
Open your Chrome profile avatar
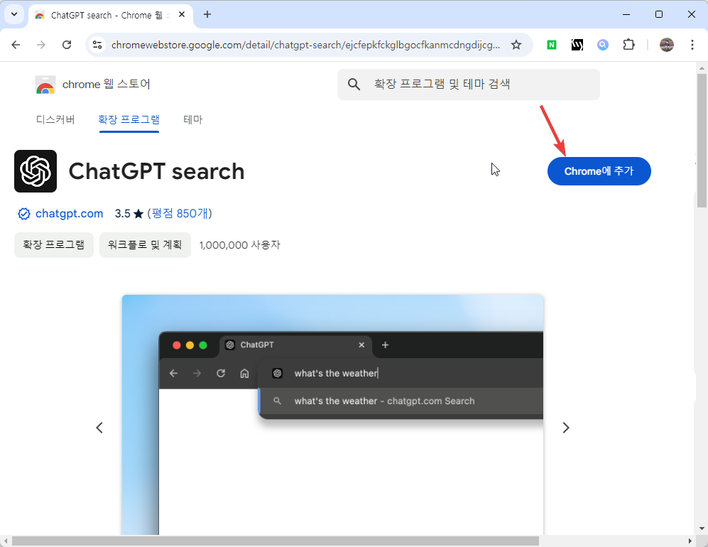tap(666, 44)
